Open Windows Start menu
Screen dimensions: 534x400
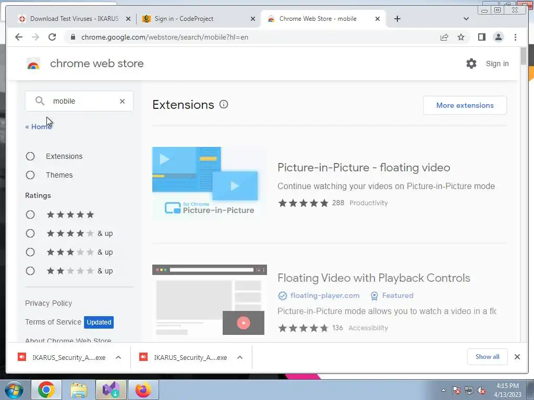[13, 390]
